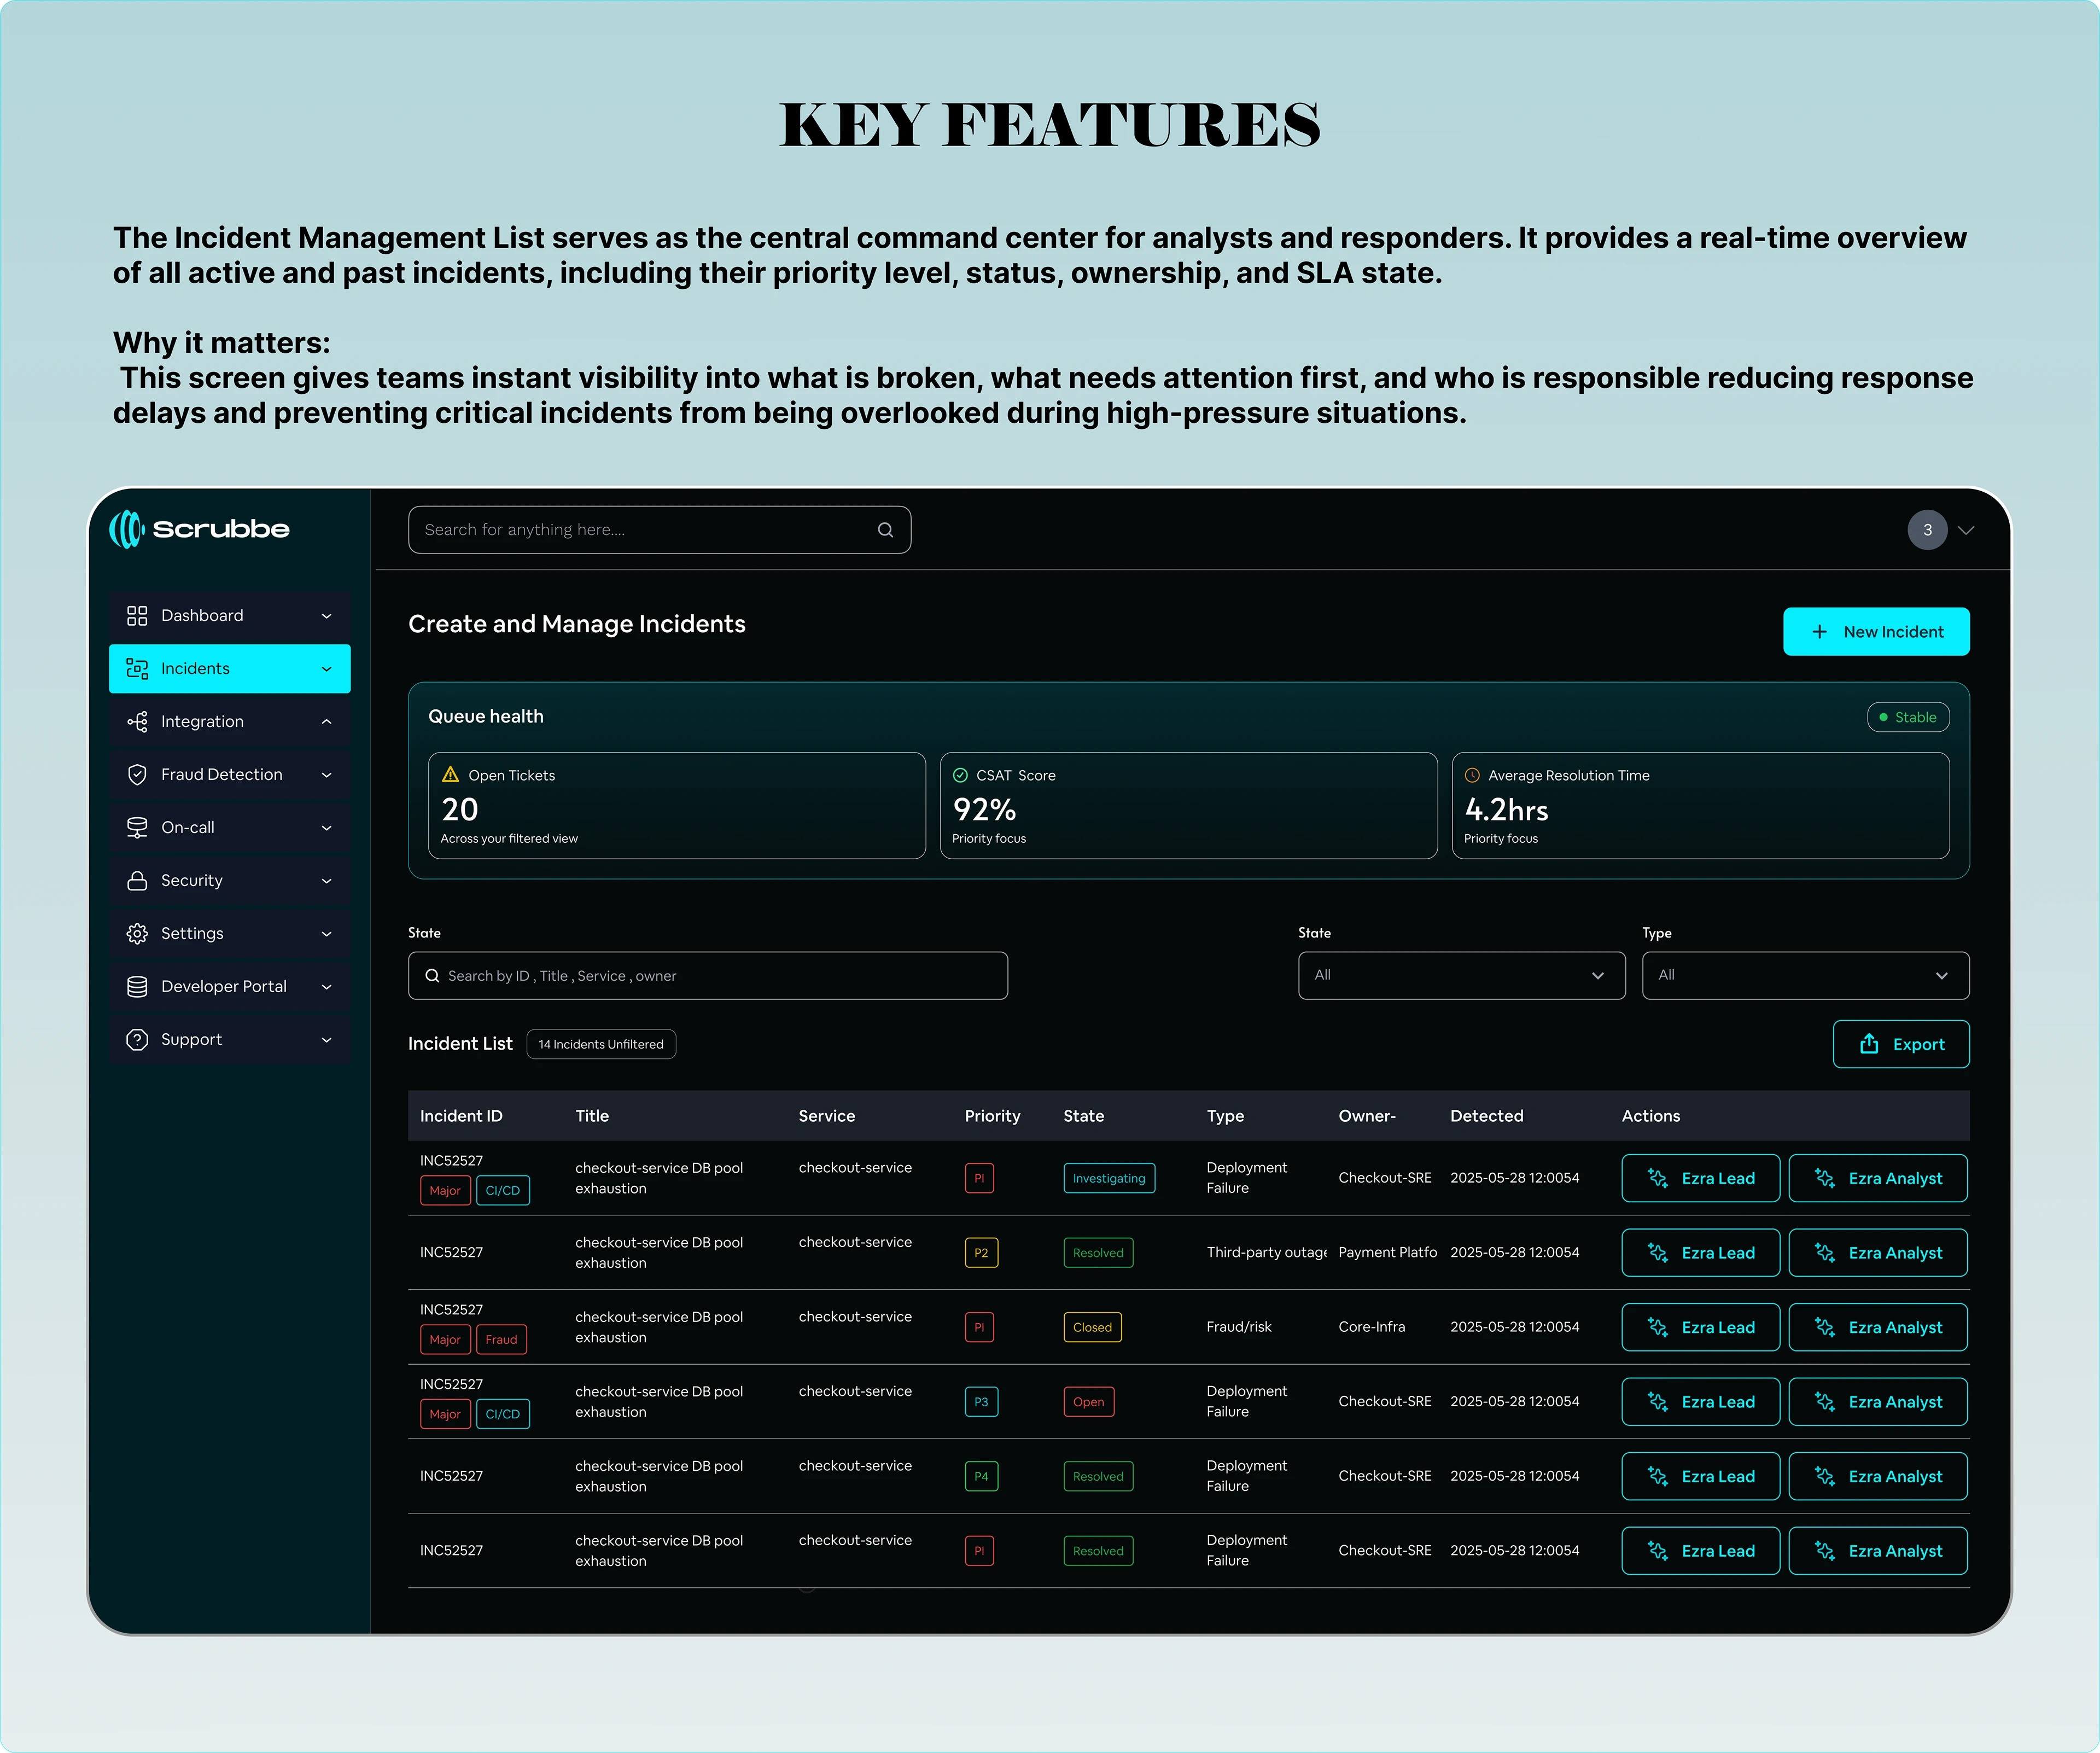Click the Search by ID, Title field
The height and width of the screenshot is (1753, 2100).
click(707, 975)
